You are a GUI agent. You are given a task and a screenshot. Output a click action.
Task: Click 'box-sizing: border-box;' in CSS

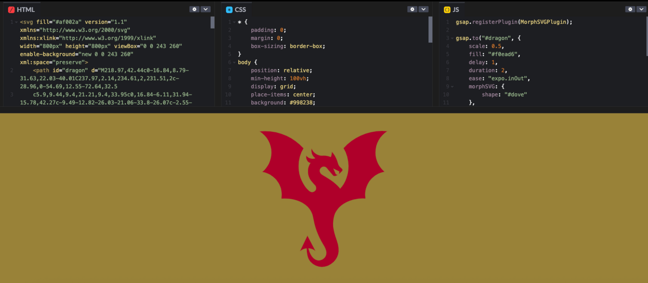click(288, 46)
